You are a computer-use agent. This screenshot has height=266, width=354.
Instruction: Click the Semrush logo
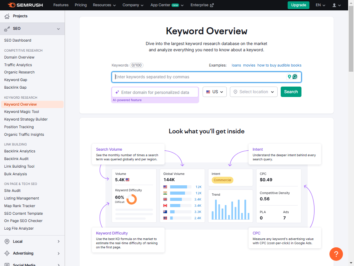tap(25, 5)
